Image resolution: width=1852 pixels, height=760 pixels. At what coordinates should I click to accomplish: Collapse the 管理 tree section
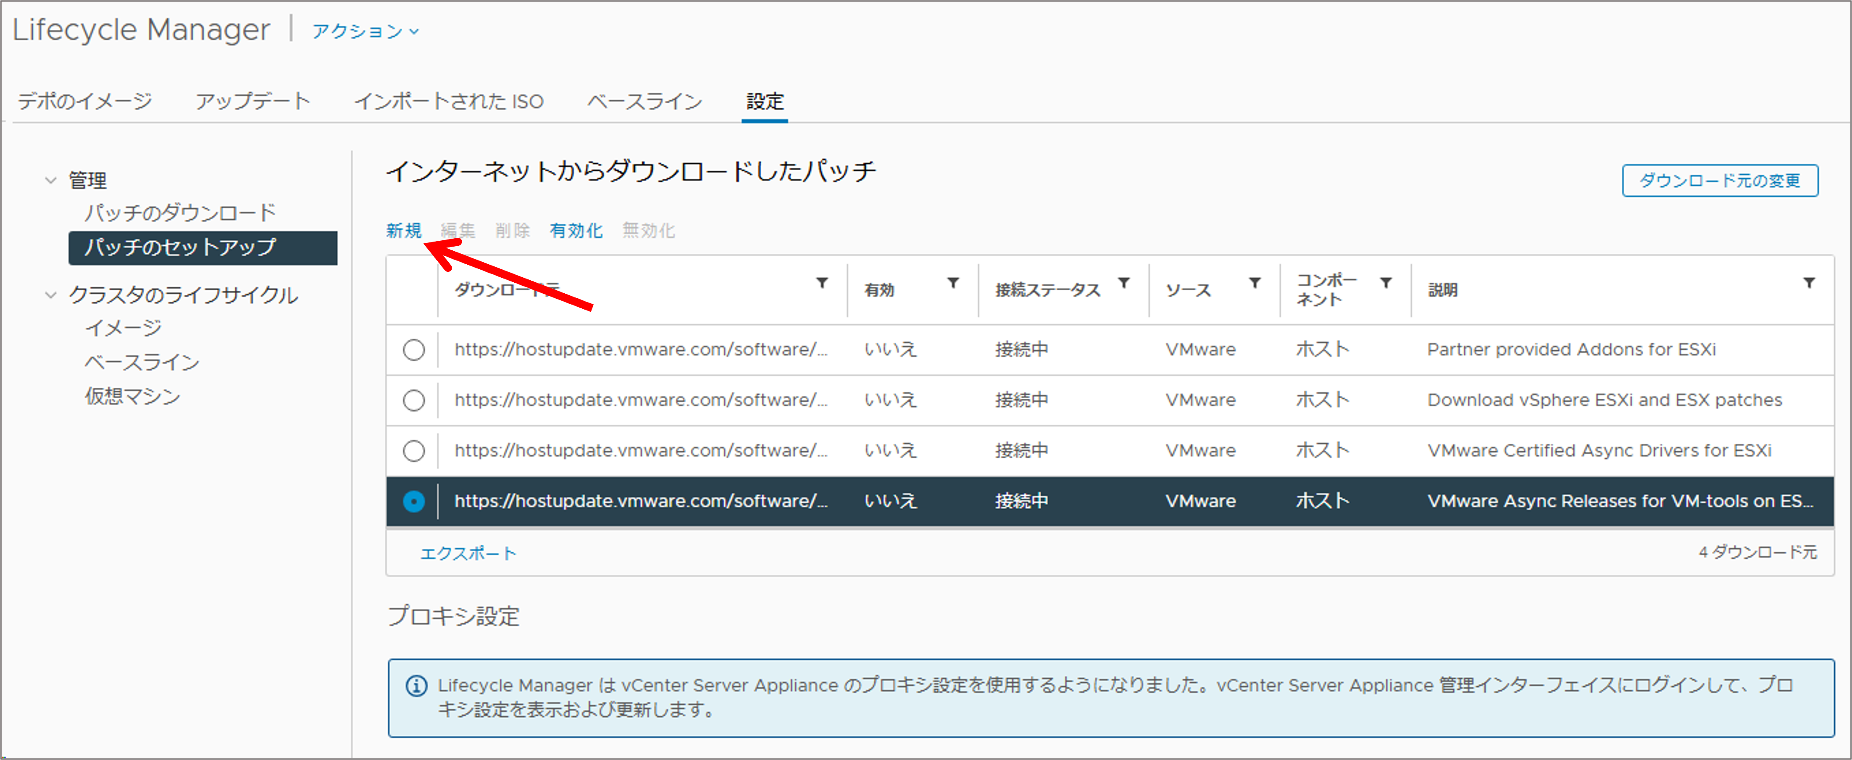point(50,180)
